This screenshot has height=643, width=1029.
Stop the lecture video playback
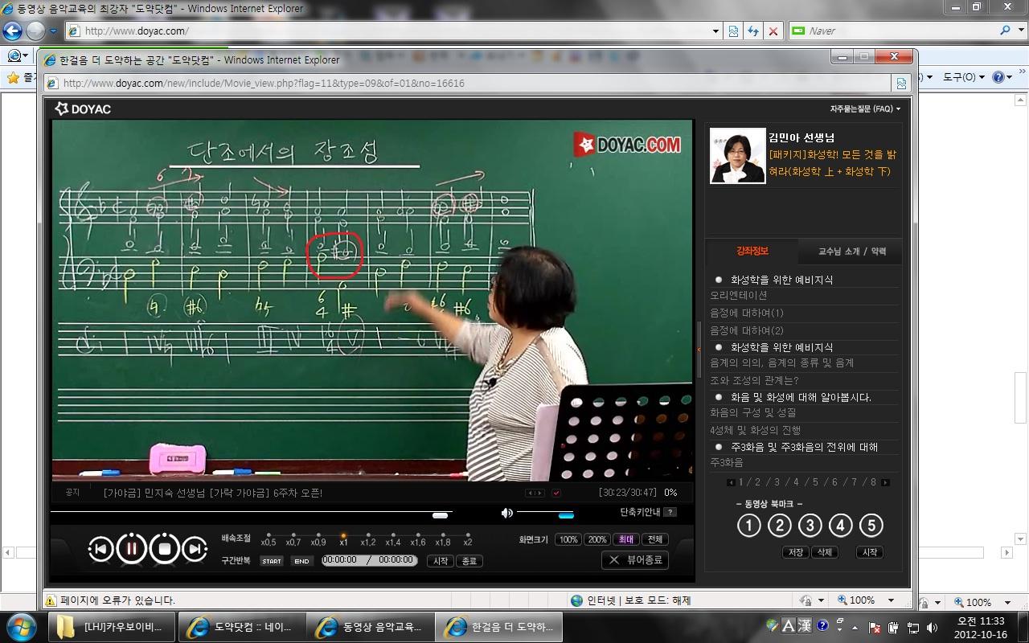[x=164, y=549]
